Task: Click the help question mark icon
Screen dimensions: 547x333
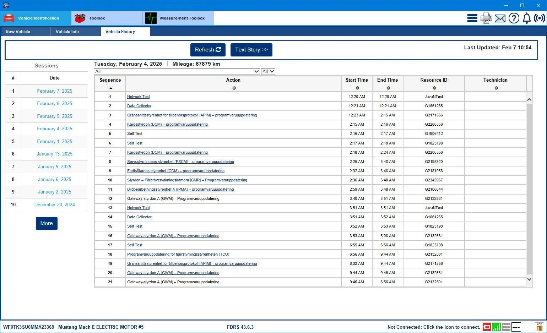Action: click(514, 18)
